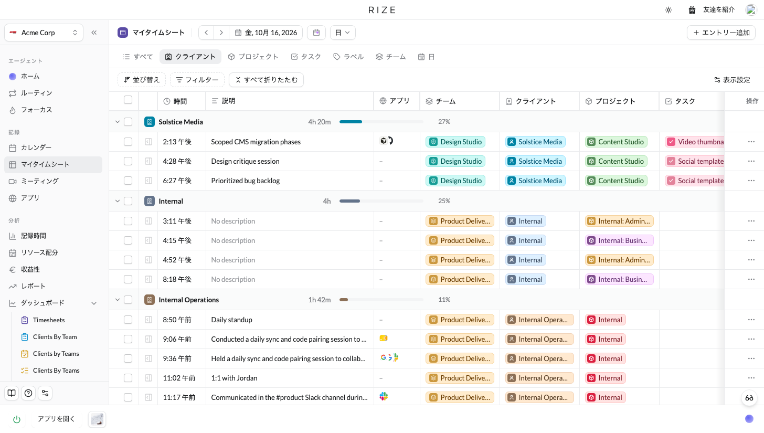Select the Solstice Media group checkbox
This screenshot has height=433, width=764.
[x=128, y=122]
